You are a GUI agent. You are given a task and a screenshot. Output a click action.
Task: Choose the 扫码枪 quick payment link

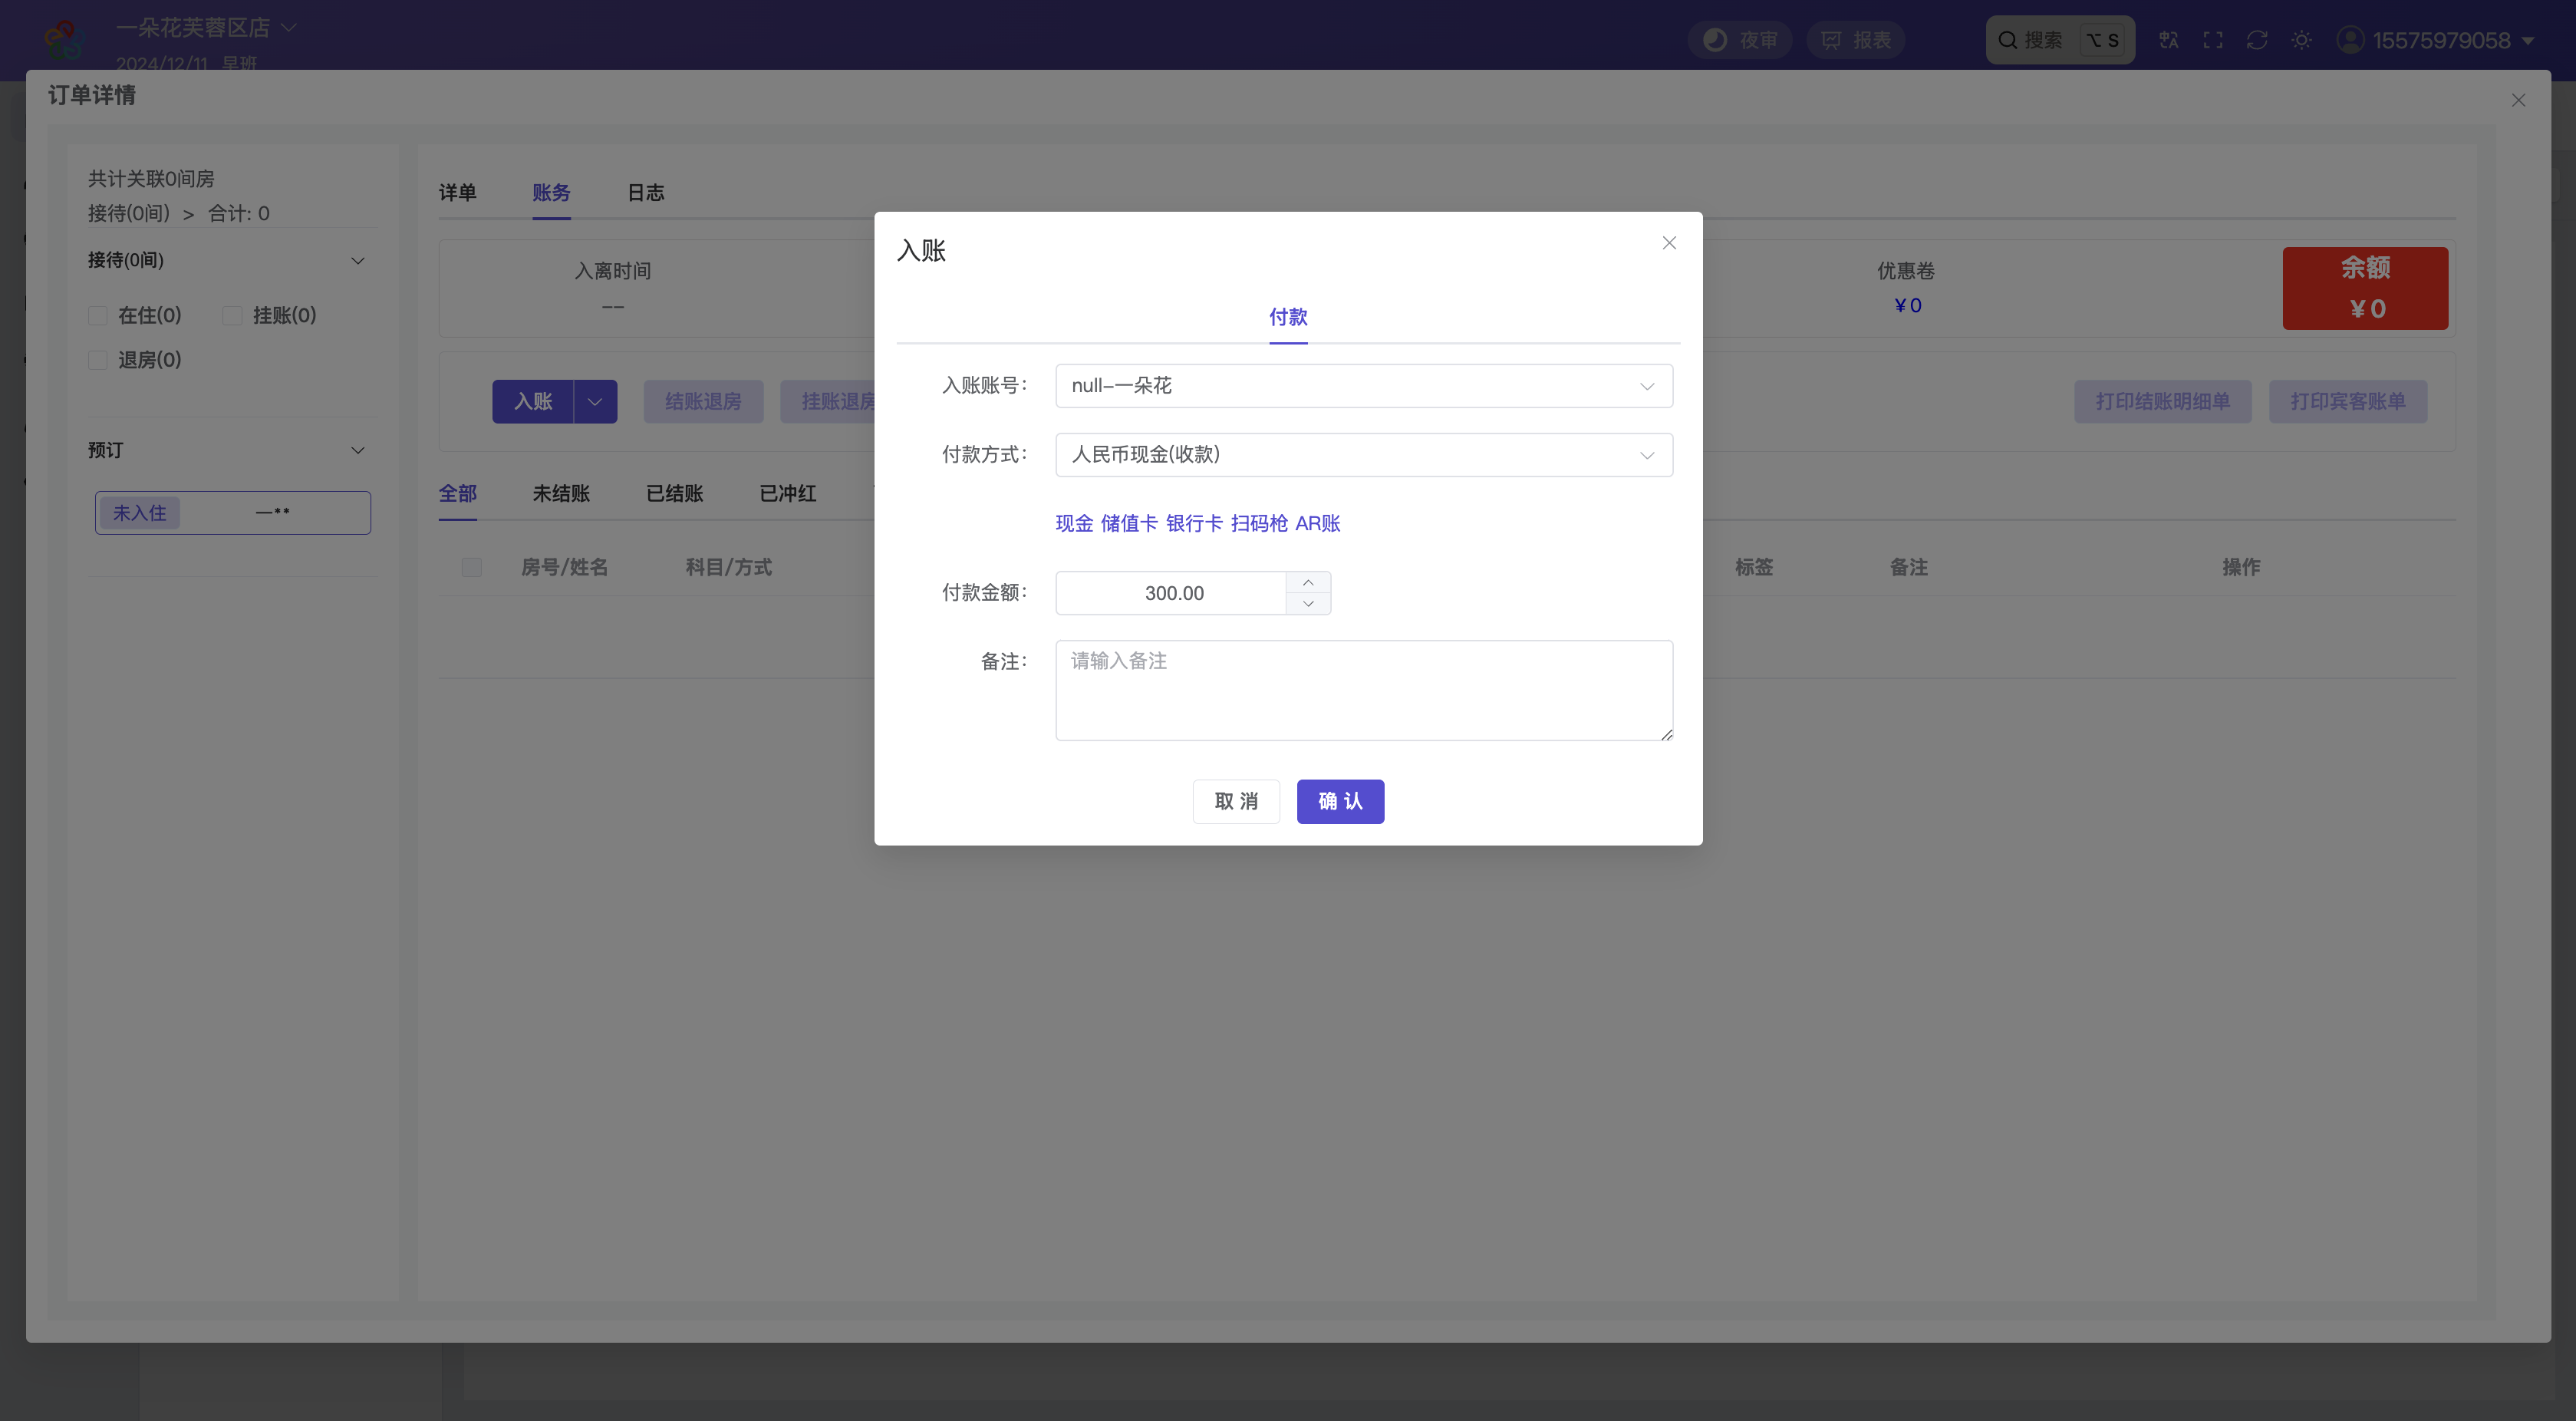pos(1259,524)
